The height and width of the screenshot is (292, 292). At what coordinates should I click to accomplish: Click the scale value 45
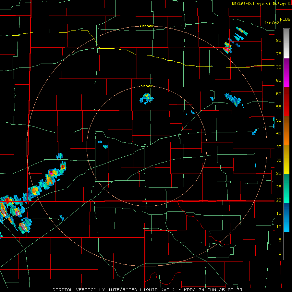pyautogui.click(x=279, y=134)
